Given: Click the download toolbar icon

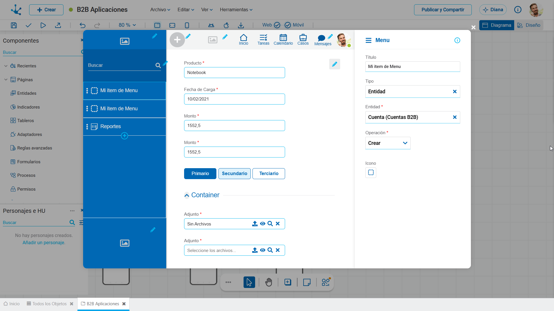Looking at the screenshot, I should (x=241, y=25).
